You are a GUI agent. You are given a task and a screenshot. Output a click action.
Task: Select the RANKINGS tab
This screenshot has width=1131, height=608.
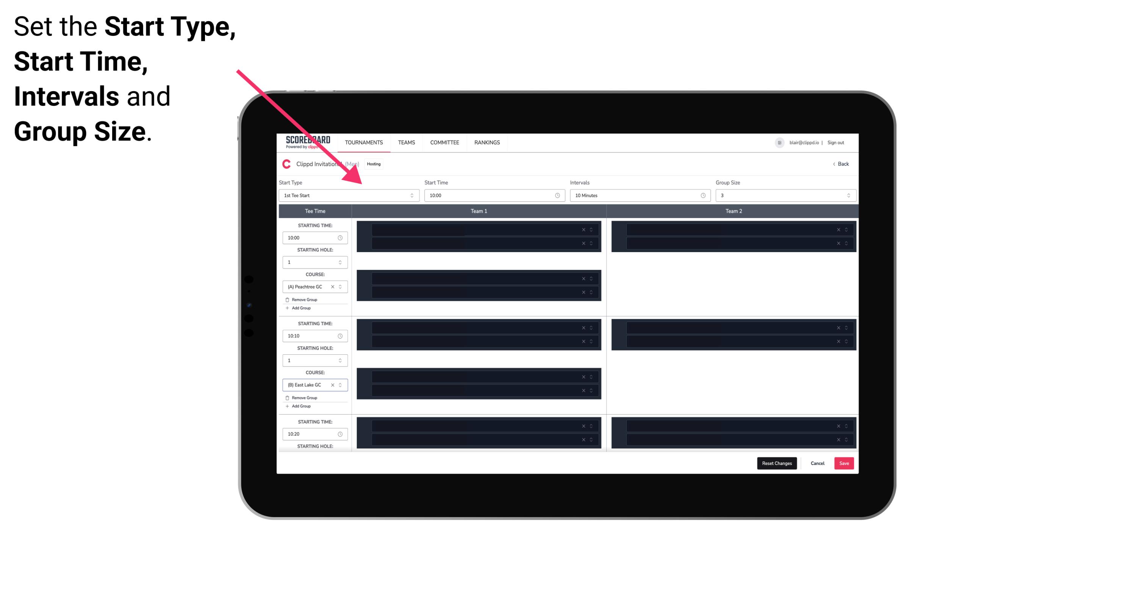pyautogui.click(x=487, y=142)
